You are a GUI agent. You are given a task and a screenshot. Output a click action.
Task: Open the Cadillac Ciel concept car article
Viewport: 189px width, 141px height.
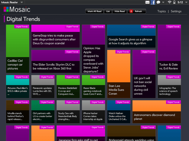18,49
